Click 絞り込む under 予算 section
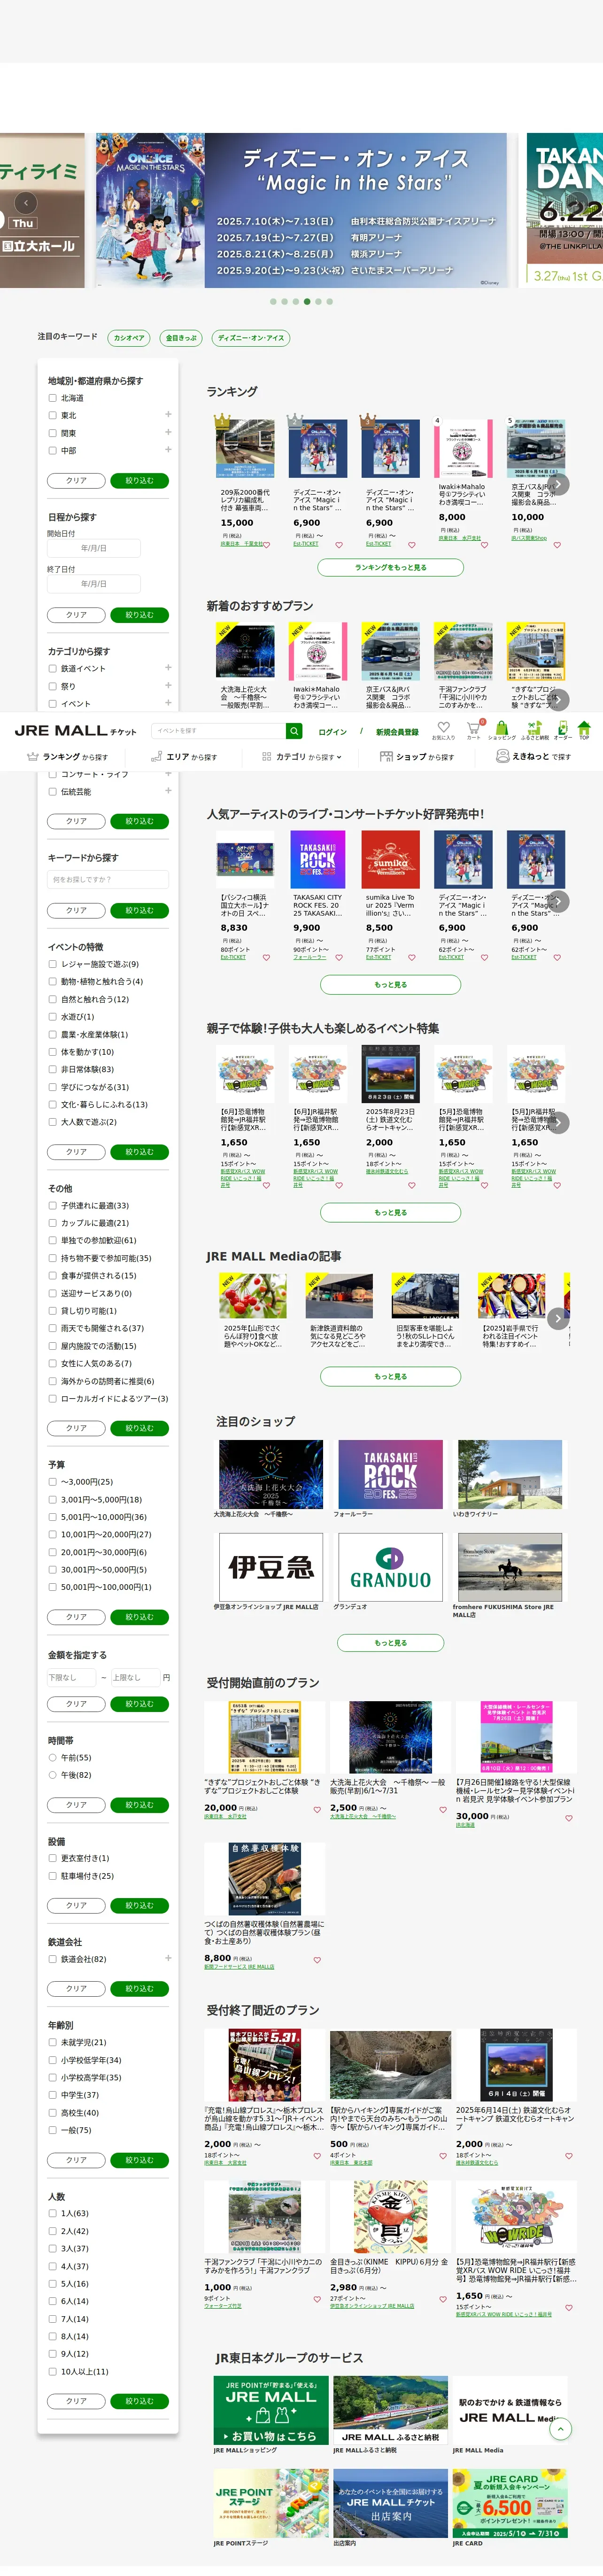The width and height of the screenshot is (603, 2576). (x=139, y=1617)
